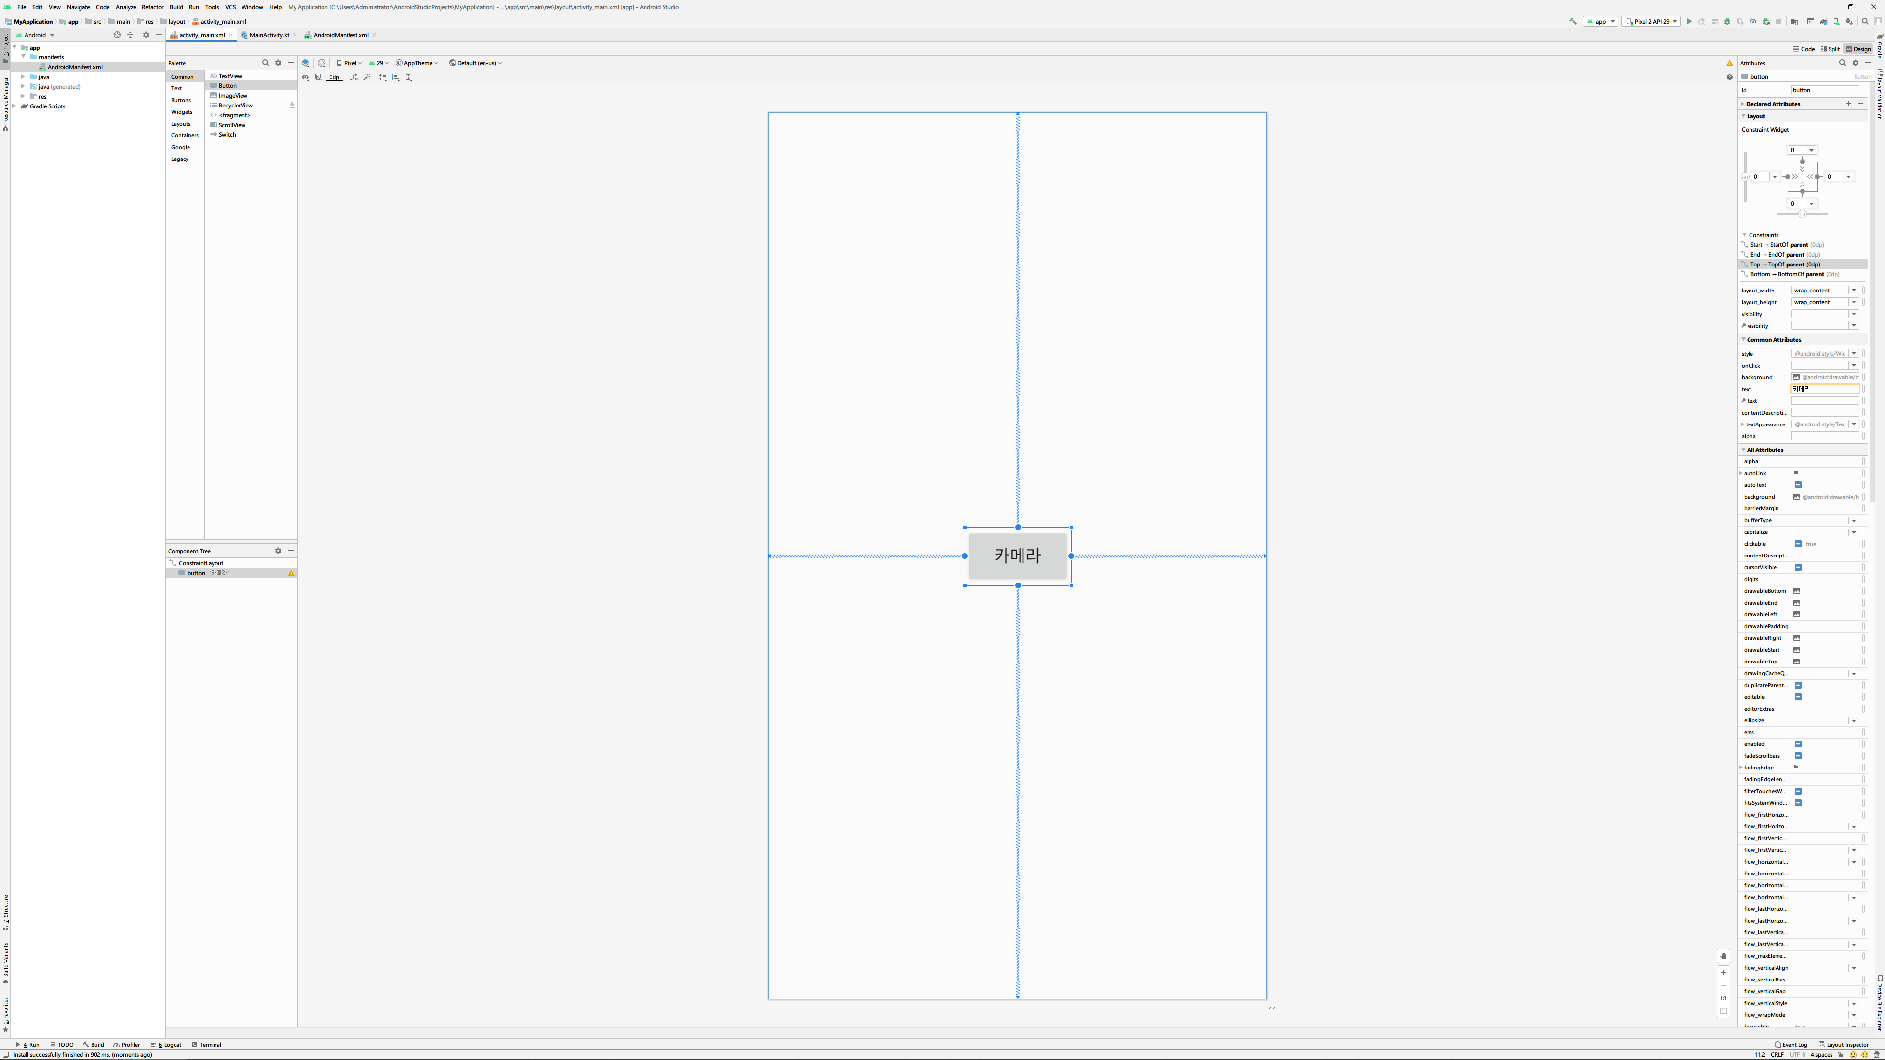Click the Profile app gauge icon

(x=1752, y=21)
